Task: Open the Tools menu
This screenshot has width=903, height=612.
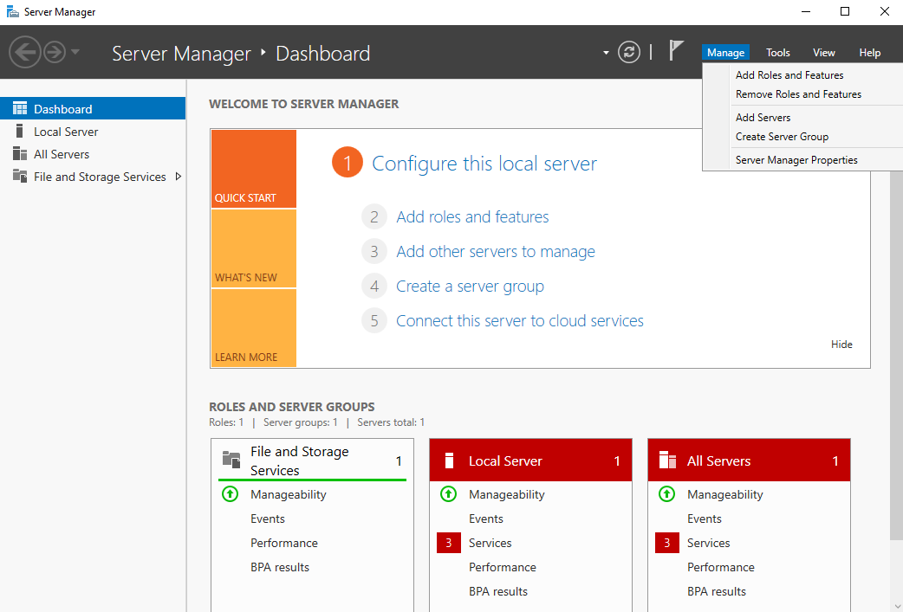Action: [x=777, y=53]
